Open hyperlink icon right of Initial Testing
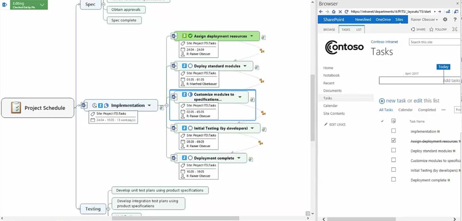The width and height of the screenshot is (462, 221). (x=264, y=129)
